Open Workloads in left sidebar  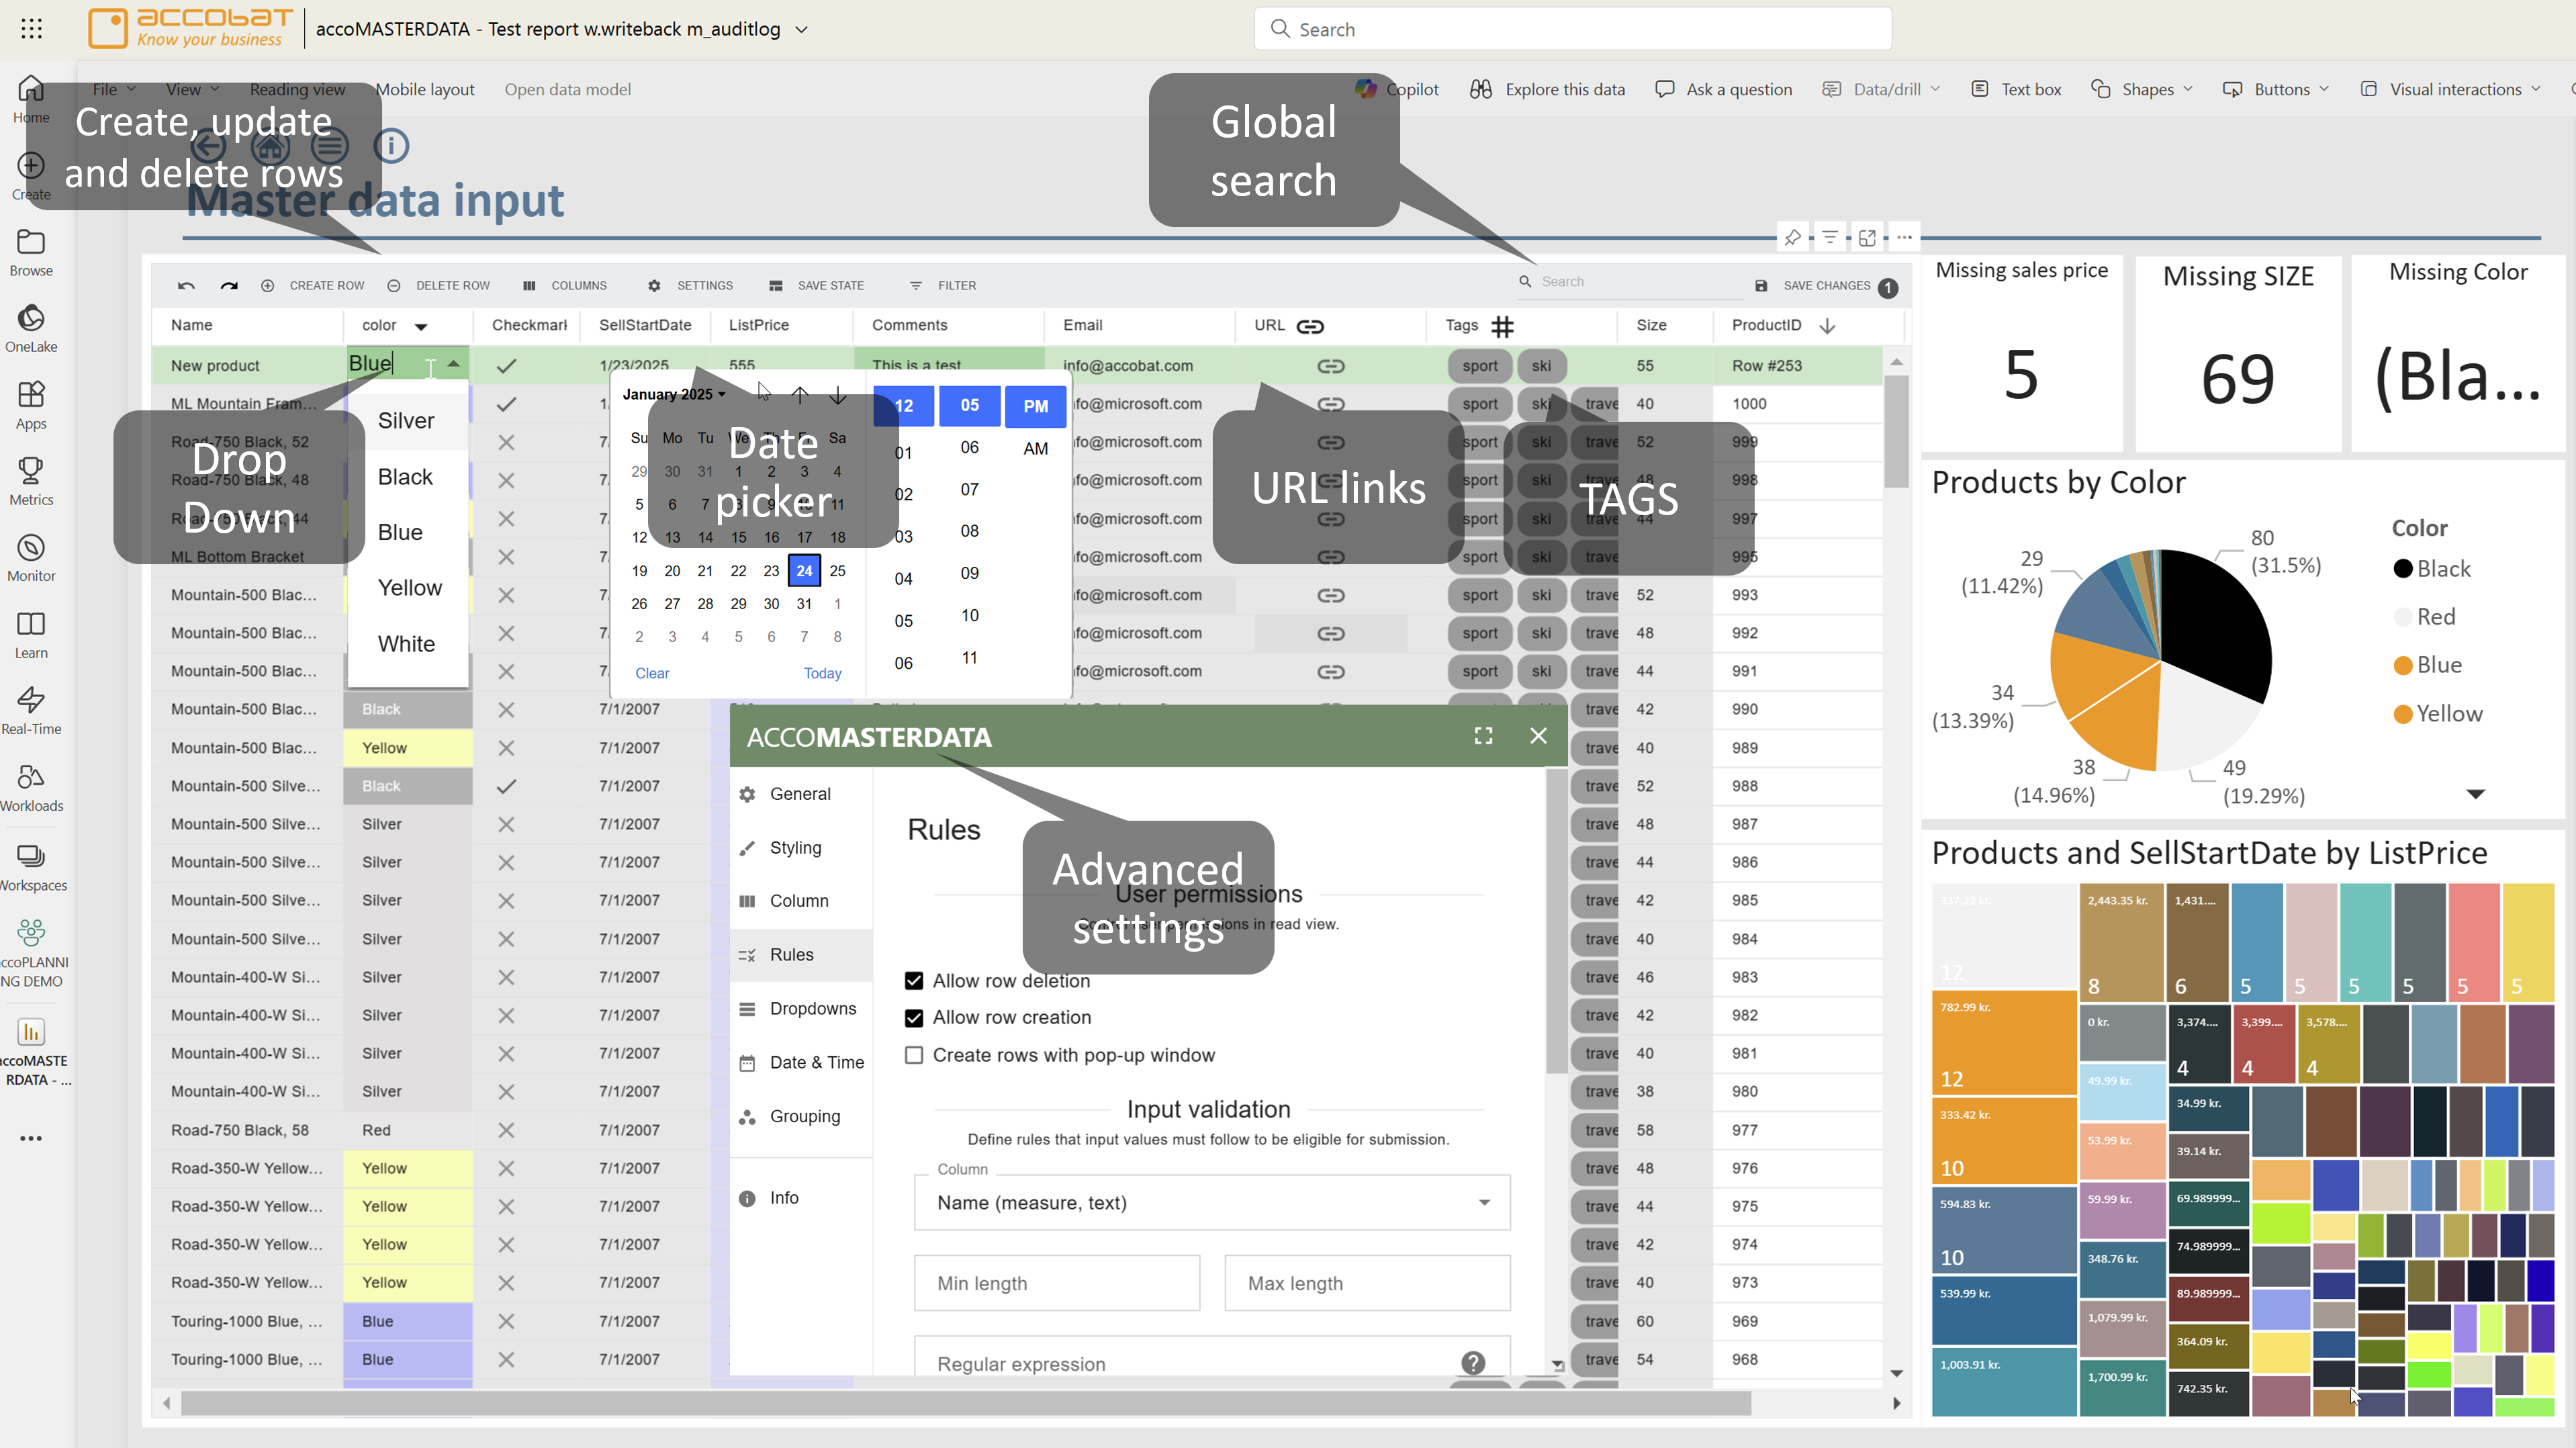pyautogui.click(x=31, y=788)
